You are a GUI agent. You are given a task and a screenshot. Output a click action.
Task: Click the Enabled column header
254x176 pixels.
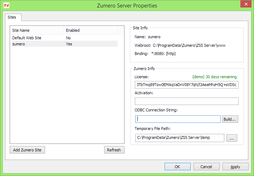73,30
